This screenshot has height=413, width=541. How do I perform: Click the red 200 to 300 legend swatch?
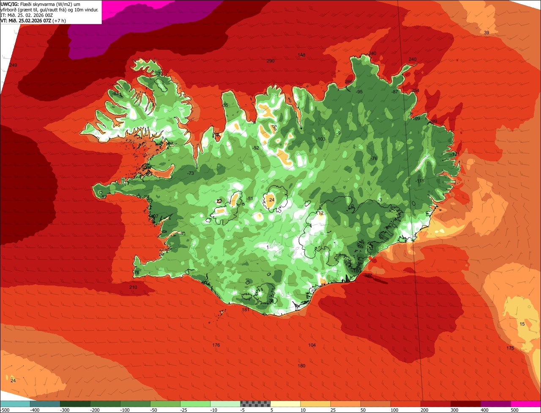point(435,404)
